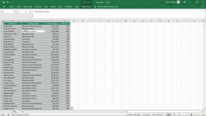Select the cell David Barnes
Image resolution: width=206 pixels, height=116 pixels.
pyautogui.click(x=13, y=72)
